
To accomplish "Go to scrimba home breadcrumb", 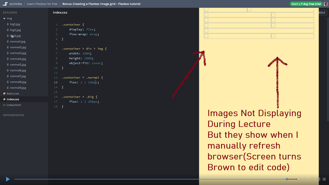I will 15,4.
